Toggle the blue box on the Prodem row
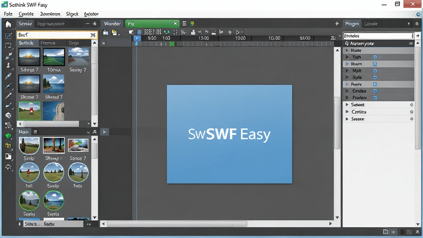The height and width of the screenshot is (238, 423). [x=375, y=98]
